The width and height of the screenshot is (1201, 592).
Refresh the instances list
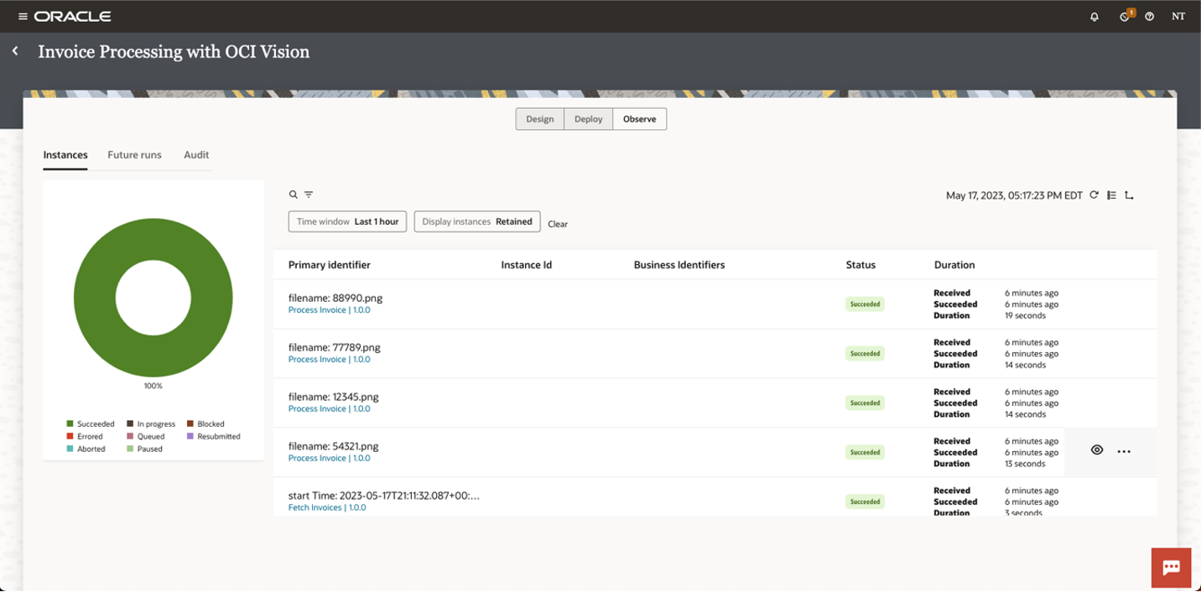coord(1094,195)
